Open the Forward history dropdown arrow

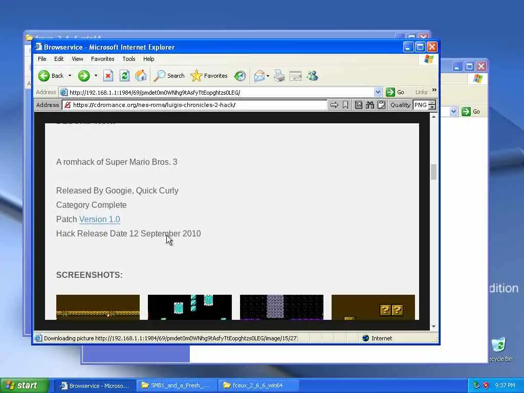point(96,76)
